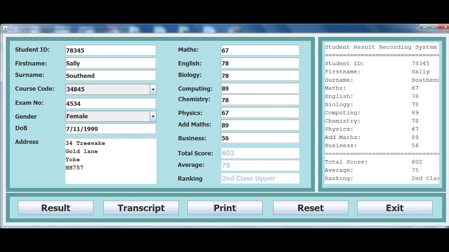449x252 pixels.
Task: Click the 'HH757' address line
Action: click(x=74, y=168)
